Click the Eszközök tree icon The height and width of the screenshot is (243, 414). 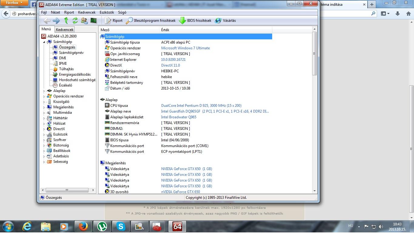click(x=49, y=134)
